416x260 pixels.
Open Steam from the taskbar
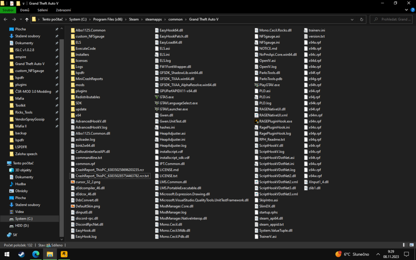point(21,254)
